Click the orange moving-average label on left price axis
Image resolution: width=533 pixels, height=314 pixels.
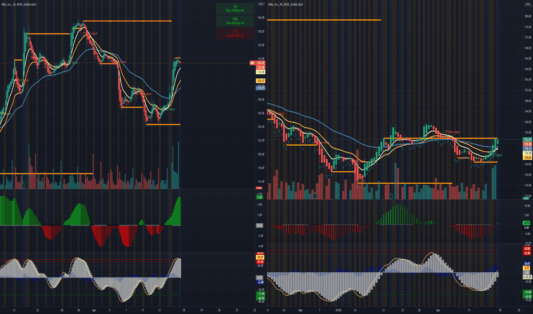261,81
